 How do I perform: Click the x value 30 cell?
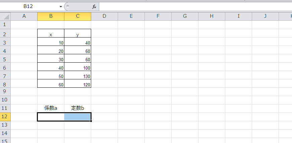pos(51,58)
